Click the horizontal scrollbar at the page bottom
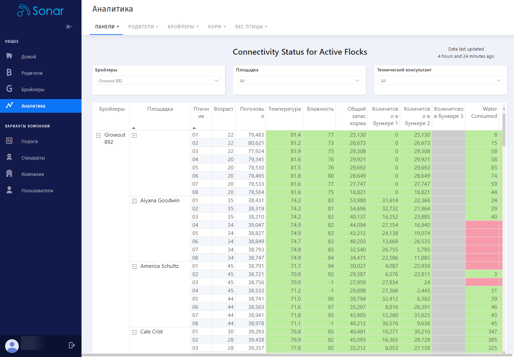Screen dimensions: 514x357 (x=297, y=355)
